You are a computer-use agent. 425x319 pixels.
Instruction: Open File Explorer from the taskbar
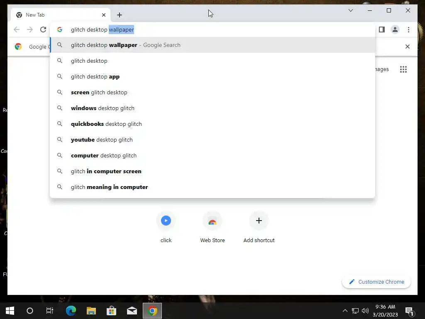tap(91, 311)
